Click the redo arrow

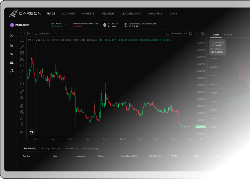(62, 33)
